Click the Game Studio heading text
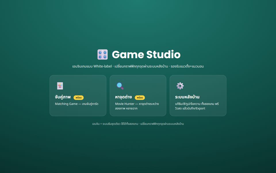The height and width of the screenshot is (173, 276). 146,54
